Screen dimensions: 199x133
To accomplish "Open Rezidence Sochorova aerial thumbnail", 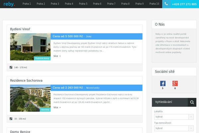I will click(30, 98).
